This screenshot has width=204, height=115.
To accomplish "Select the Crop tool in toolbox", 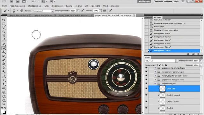I will (x=4, y=35).
